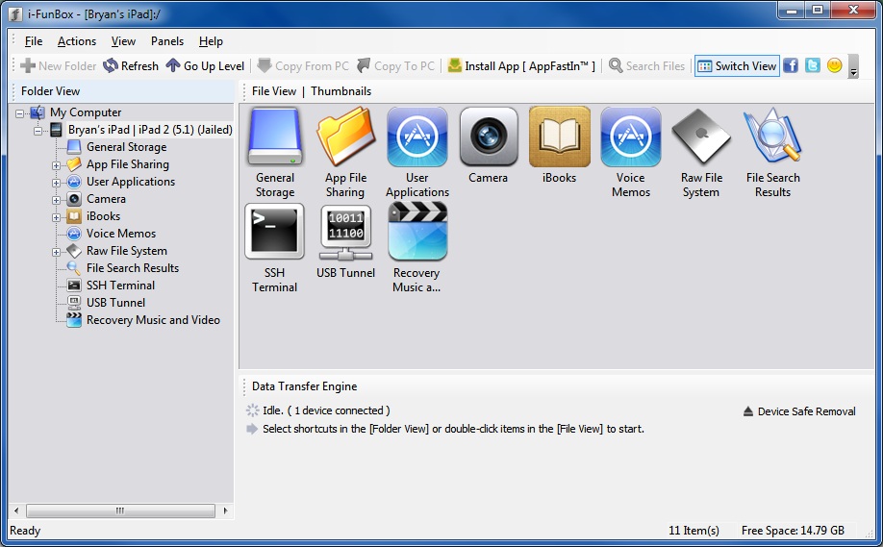Open File Search Results magnifier icon
Screen dimensions: 883x547
(772, 137)
